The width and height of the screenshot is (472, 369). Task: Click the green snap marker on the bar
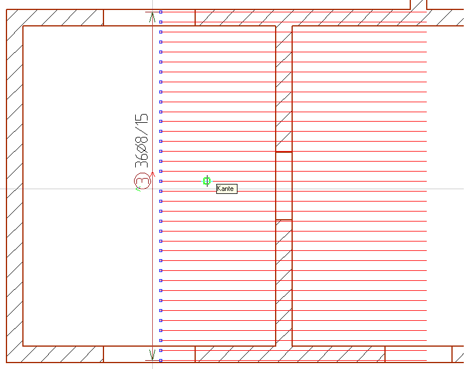(x=206, y=181)
